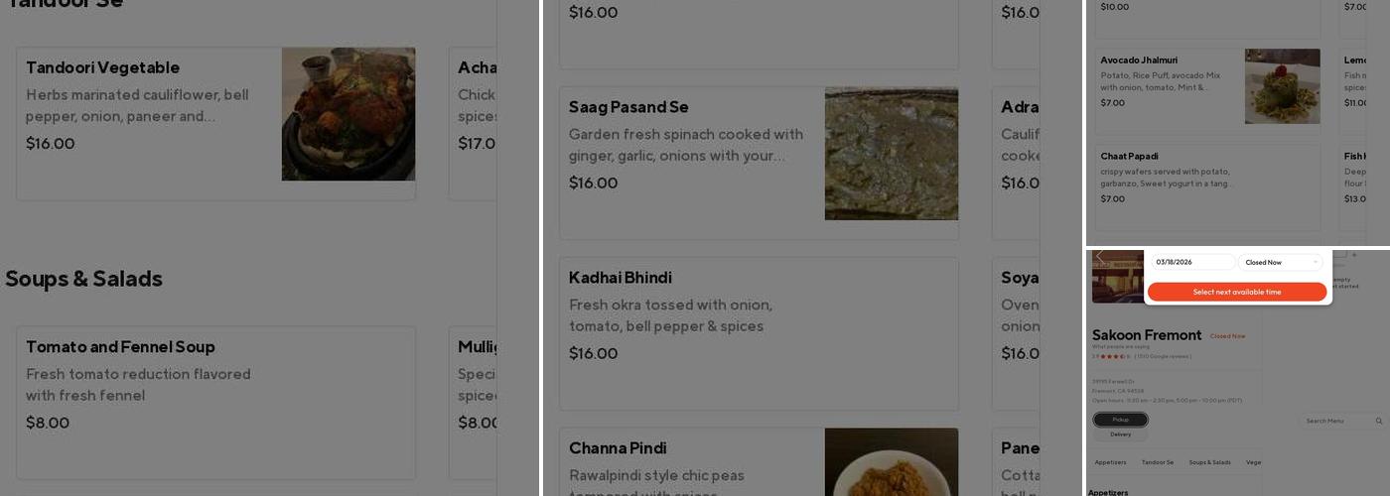The width and height of the screenshot is (1390, 496).
Task: Open the Google reviews link
Action: [x=1163, y=356]
